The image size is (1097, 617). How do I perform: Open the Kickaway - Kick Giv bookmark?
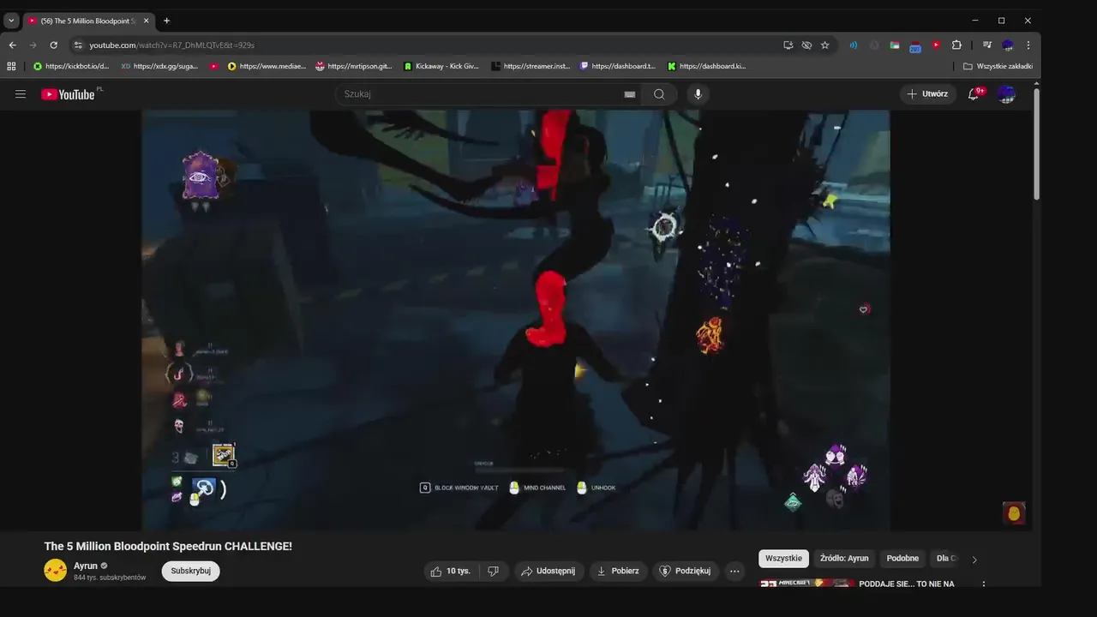tap(442, 66)
